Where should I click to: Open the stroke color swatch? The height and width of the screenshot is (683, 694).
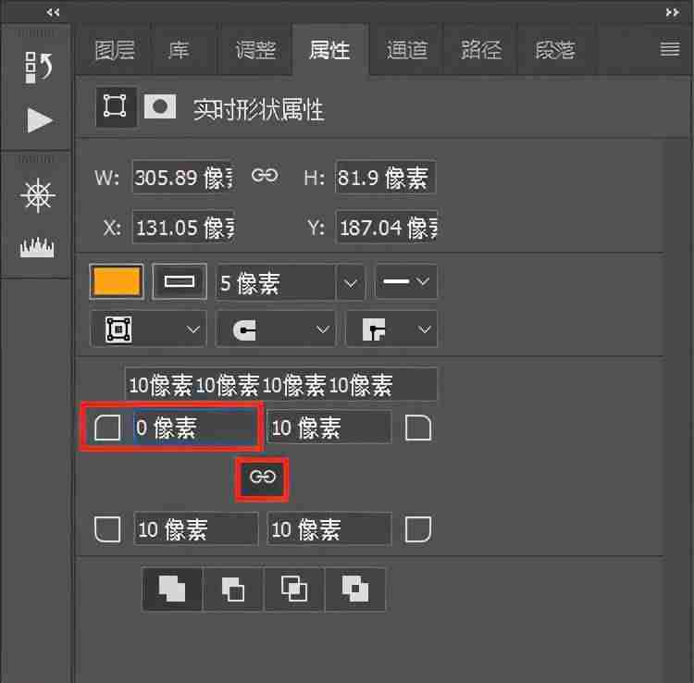coord(180,281)
